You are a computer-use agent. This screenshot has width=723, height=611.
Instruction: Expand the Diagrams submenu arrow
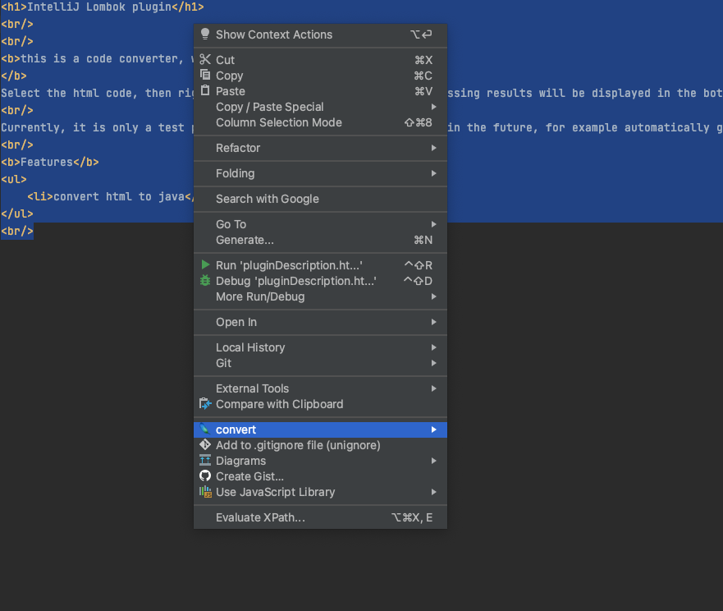tap(434, 461)
